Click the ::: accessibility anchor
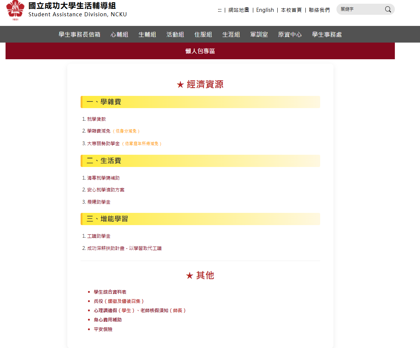Screen dimensions: 420x348 pos(220,10)
